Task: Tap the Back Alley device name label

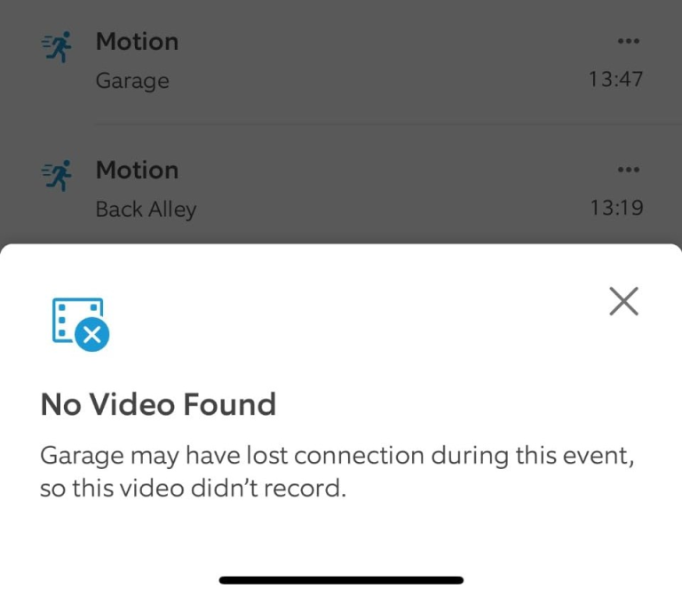Action: (146, 210)
